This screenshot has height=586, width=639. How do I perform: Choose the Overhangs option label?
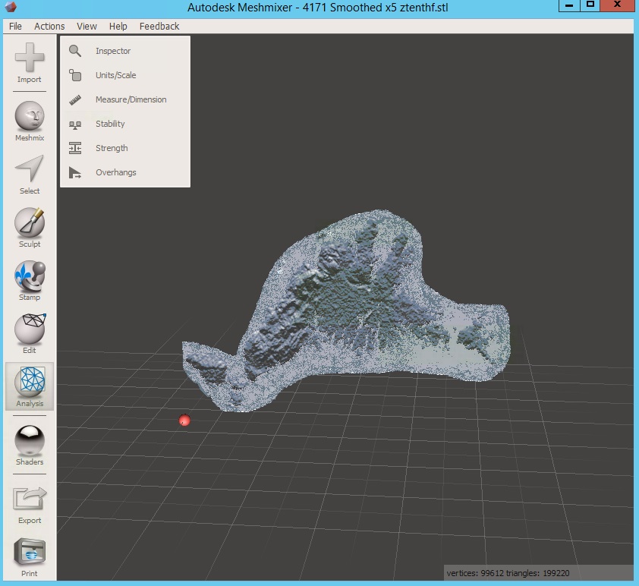116,172
